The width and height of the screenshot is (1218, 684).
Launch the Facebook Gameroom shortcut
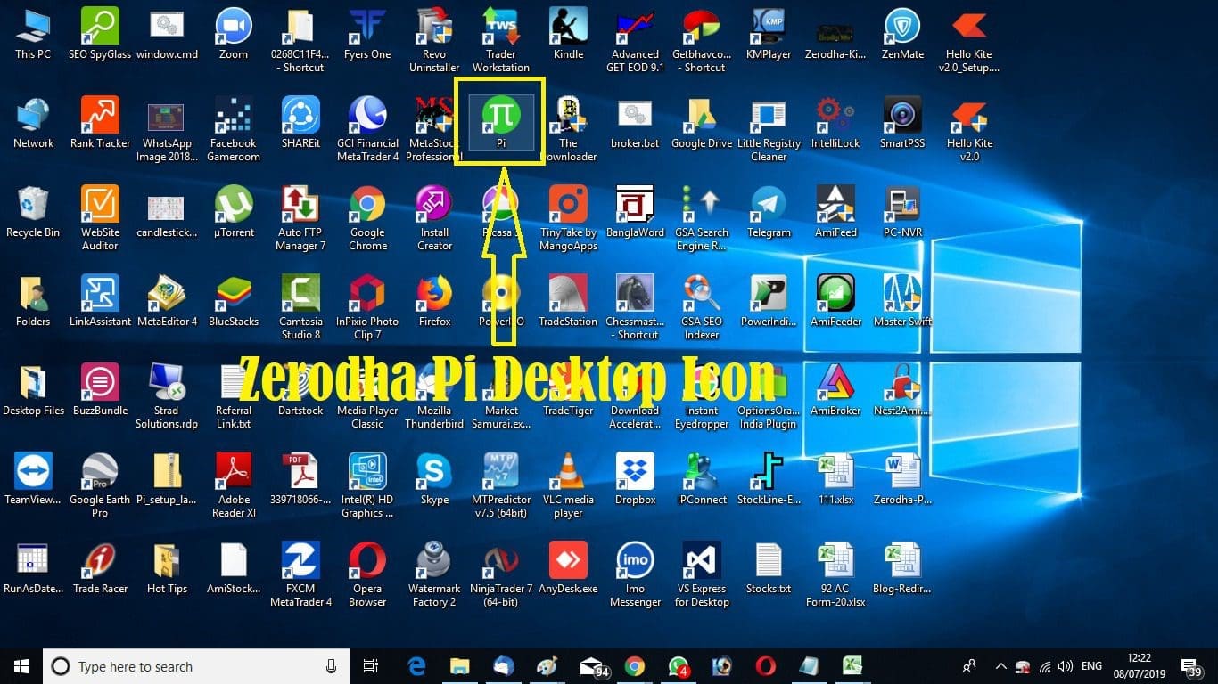234,129
